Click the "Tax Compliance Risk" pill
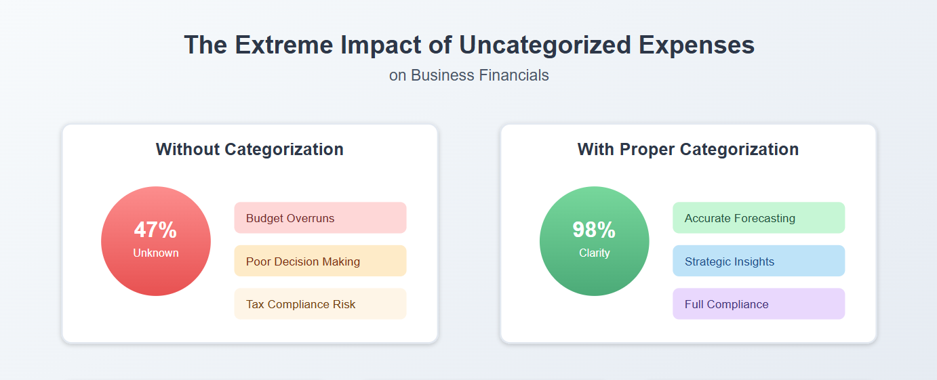The width and height of the screenshot is (937, 380). point(320,304)
